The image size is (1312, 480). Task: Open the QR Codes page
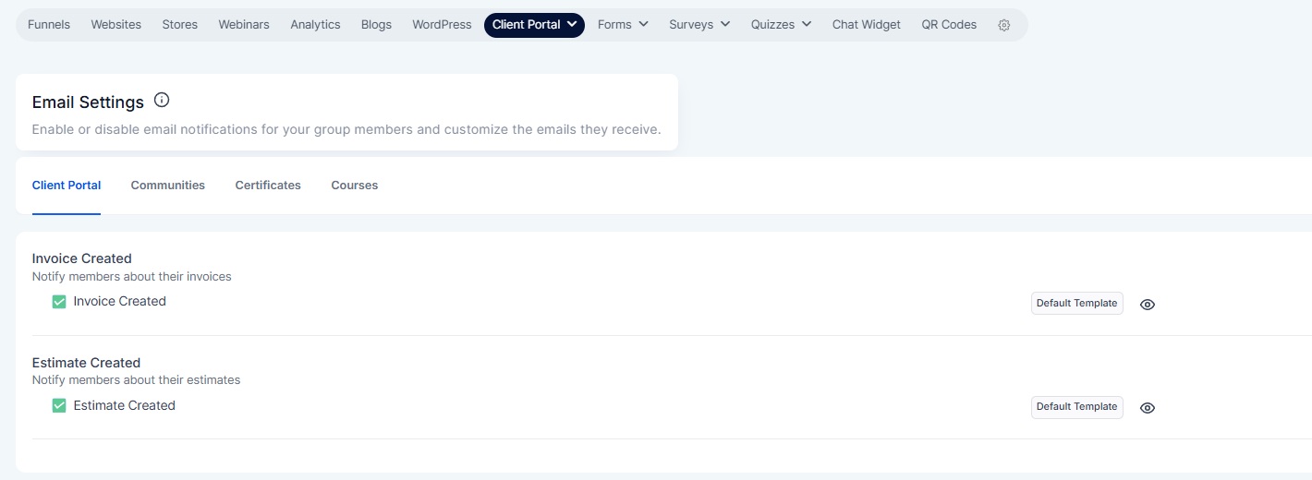pyautogui.click(x=949, y=25)
